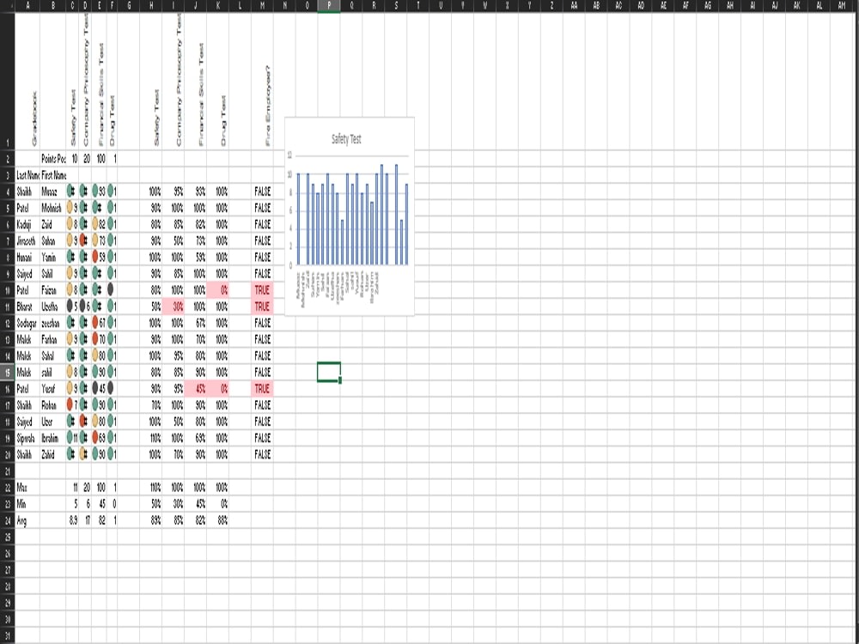Click dark gray icon cell showing 5 in row 11
The image size is (859, 644).
(x=72, y=307)
